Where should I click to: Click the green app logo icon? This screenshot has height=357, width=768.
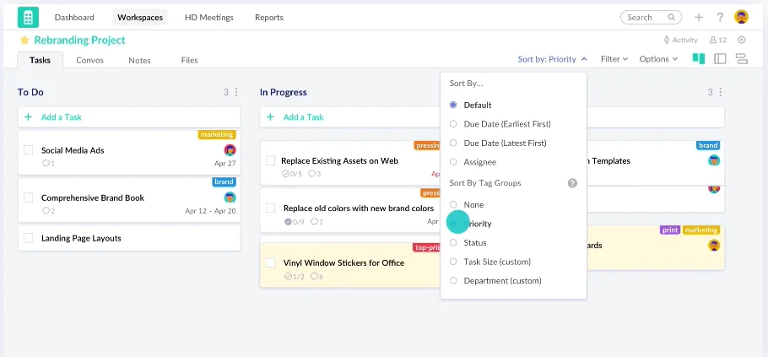28,18
